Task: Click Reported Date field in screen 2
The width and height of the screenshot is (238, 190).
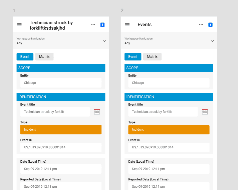Action: click(x=169, y=186)
